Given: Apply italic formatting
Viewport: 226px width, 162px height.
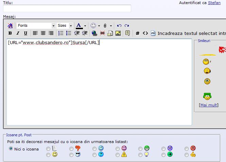Looking at the screenshot, I should (x=17, y=33).
